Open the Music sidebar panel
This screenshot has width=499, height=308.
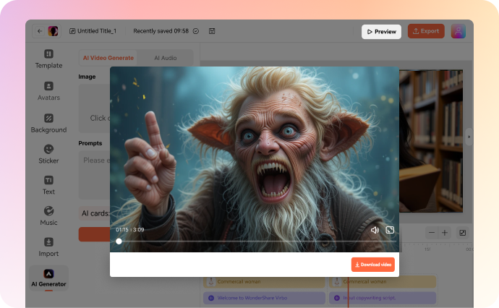tap(48, 216)
